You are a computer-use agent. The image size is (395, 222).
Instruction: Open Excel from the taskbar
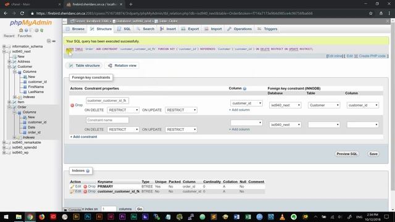click(x=248, y=216)
